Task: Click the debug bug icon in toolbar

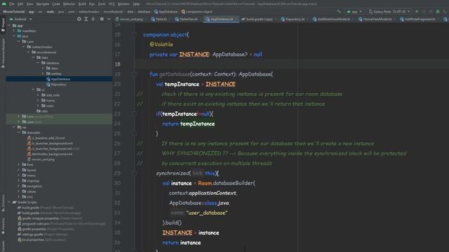Action: point(438,12)
